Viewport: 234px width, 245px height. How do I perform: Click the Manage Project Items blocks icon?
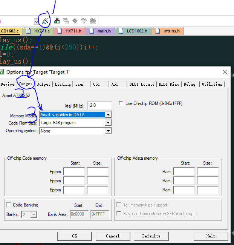tap(57, 21)
